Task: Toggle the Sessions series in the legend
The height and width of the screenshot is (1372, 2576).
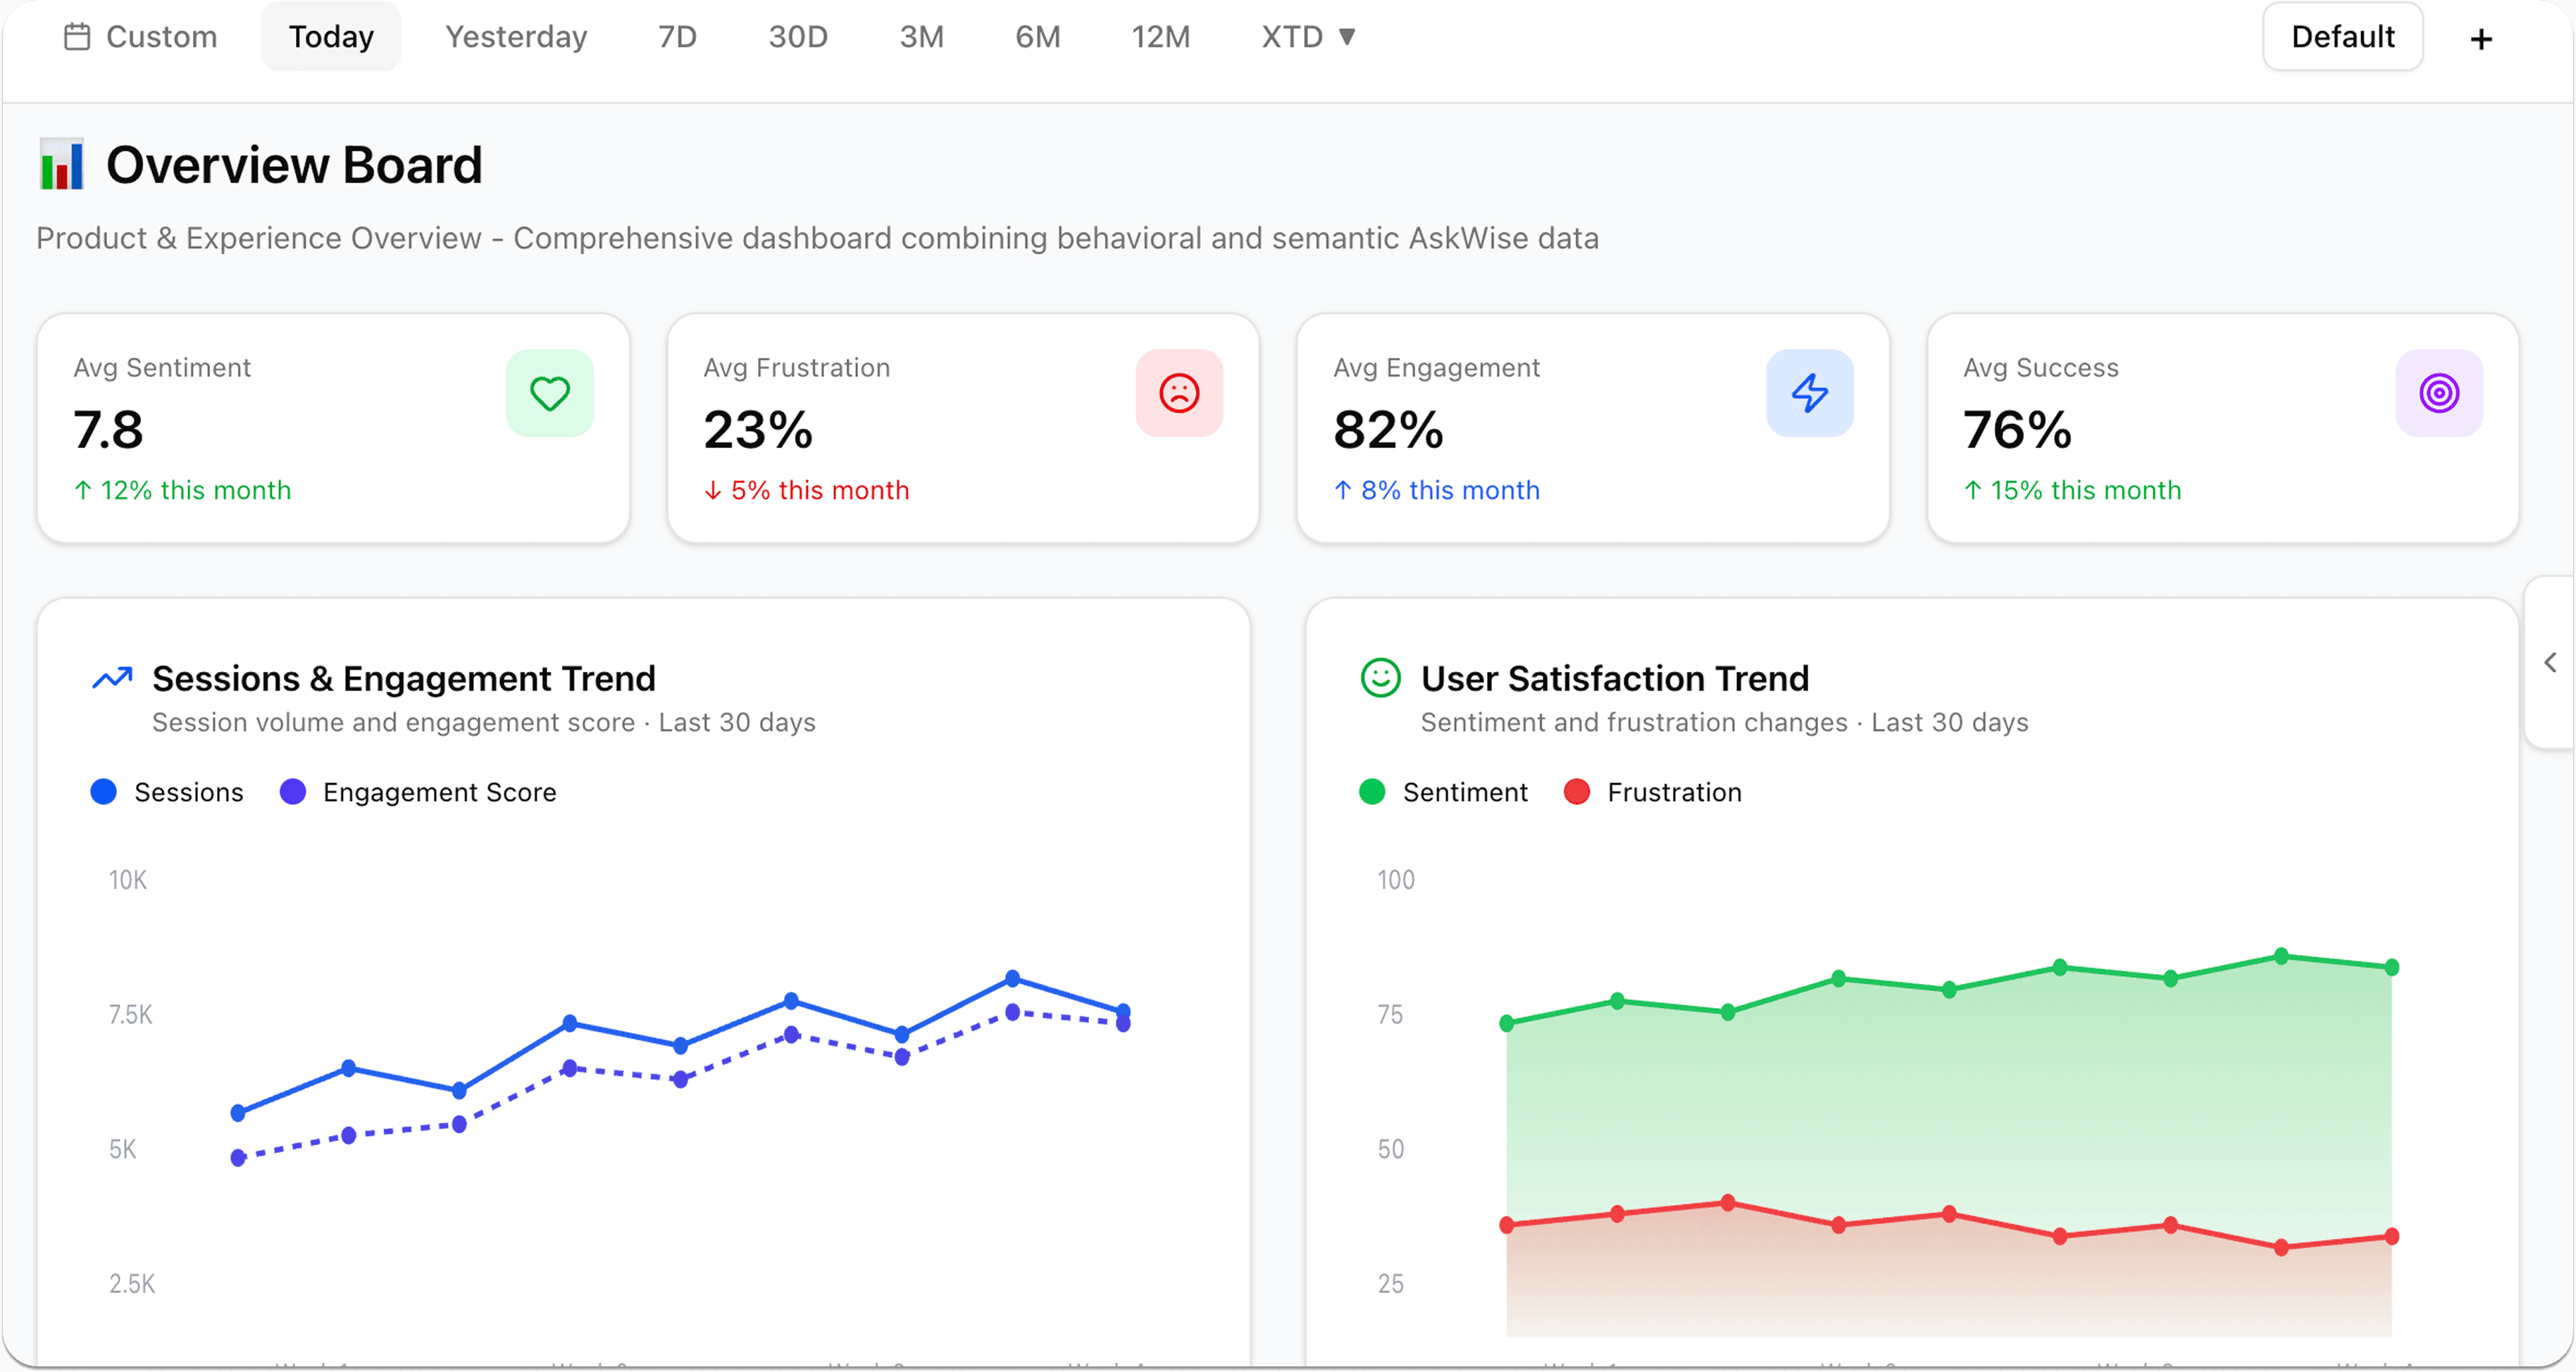Action: 167,792
